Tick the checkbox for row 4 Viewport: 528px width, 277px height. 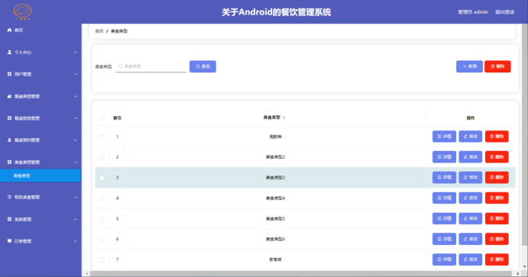102,198
